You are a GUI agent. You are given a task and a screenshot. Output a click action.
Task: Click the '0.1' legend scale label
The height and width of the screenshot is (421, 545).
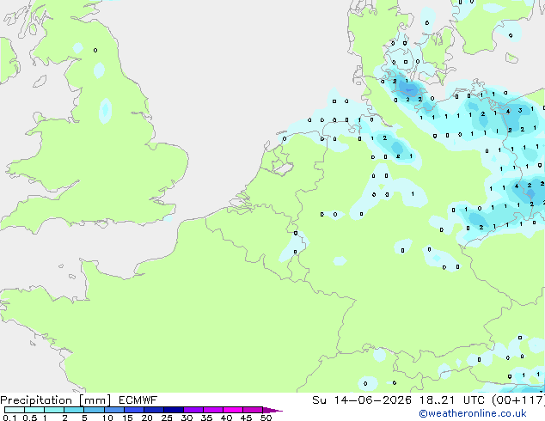[x=9, y=418]
